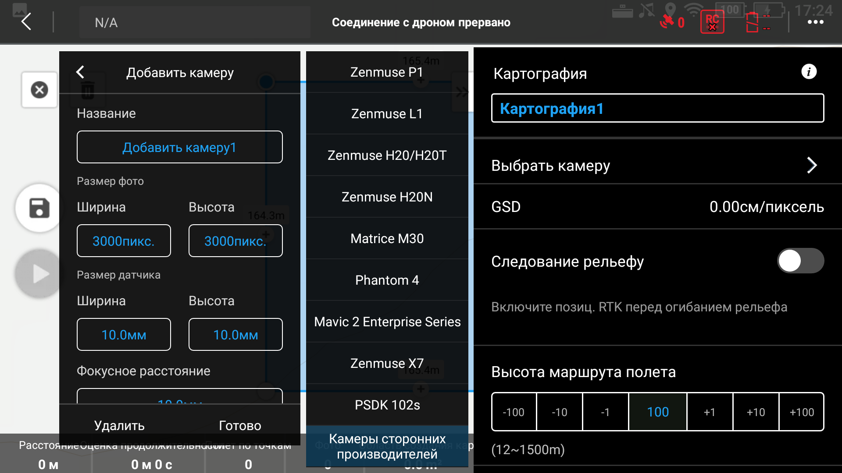842x473 pixels.
Task: Open the three-dot overflow menu
Action: [815, 22]
